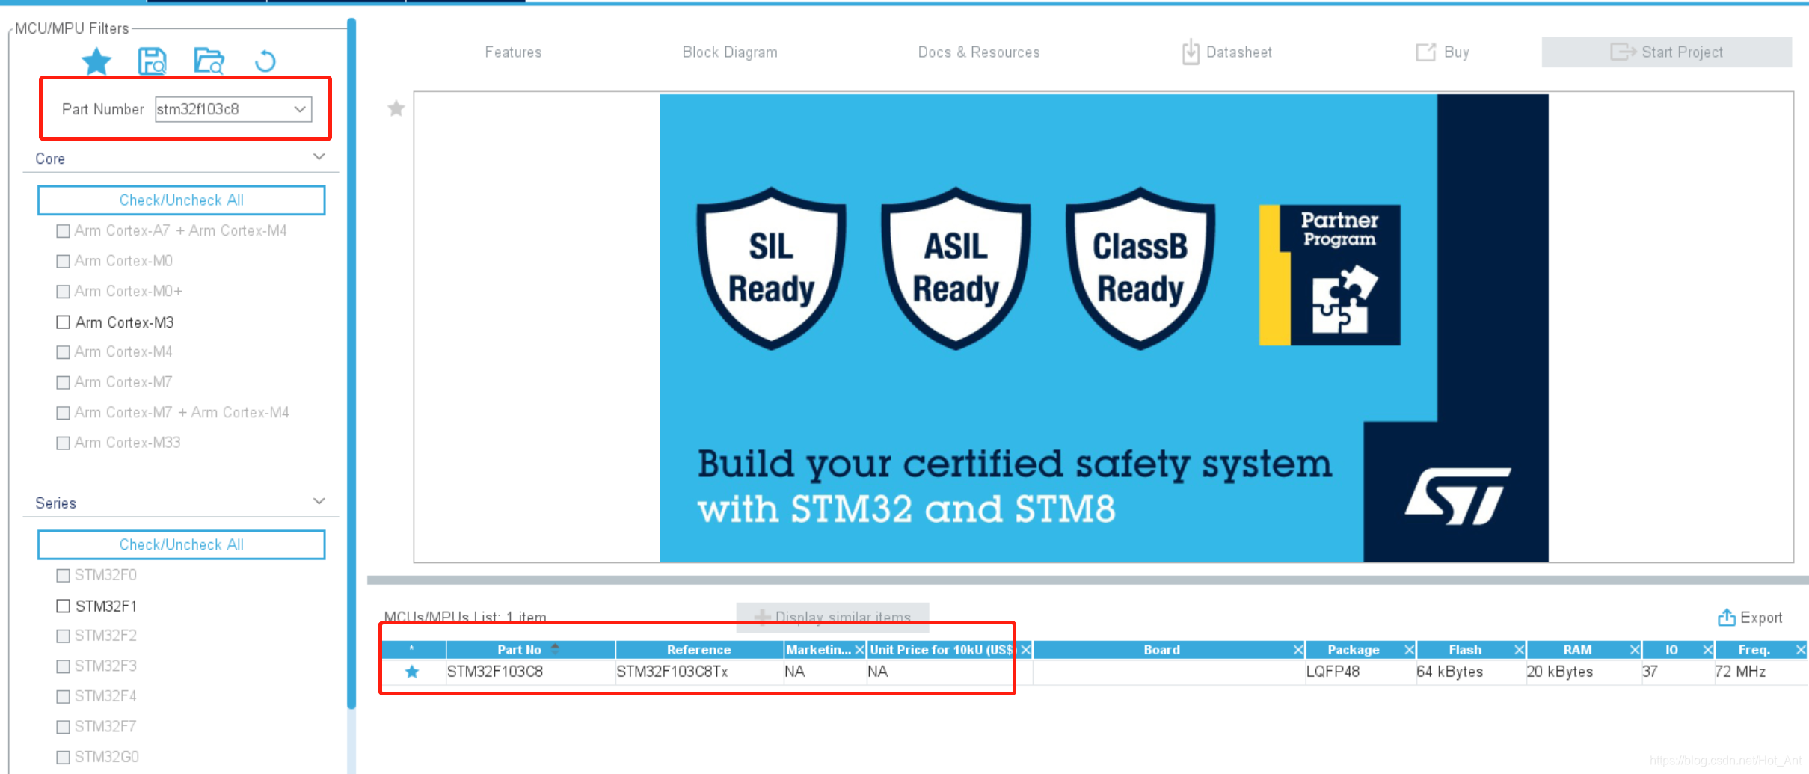Click the star column header in MCU list

[412, 649]
